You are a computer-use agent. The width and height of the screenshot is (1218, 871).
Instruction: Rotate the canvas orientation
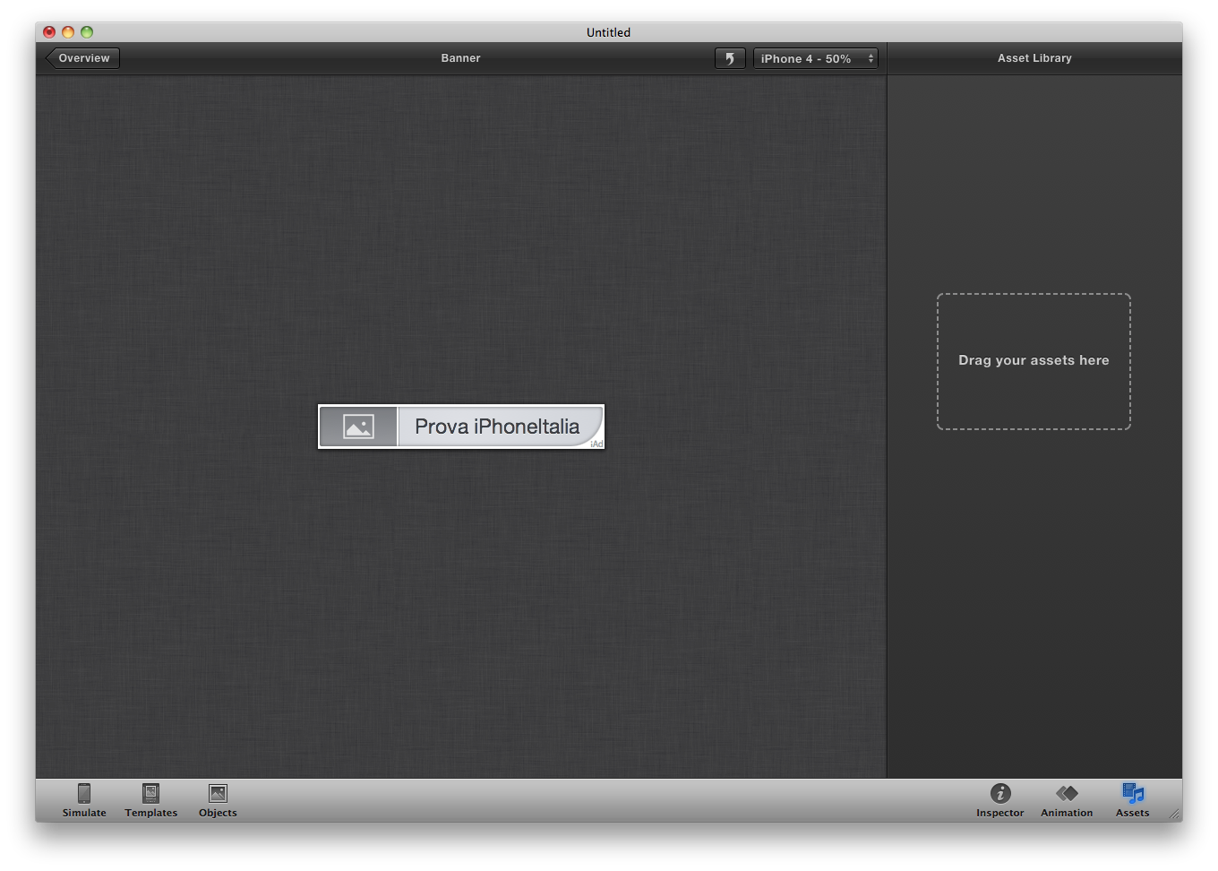730,58
